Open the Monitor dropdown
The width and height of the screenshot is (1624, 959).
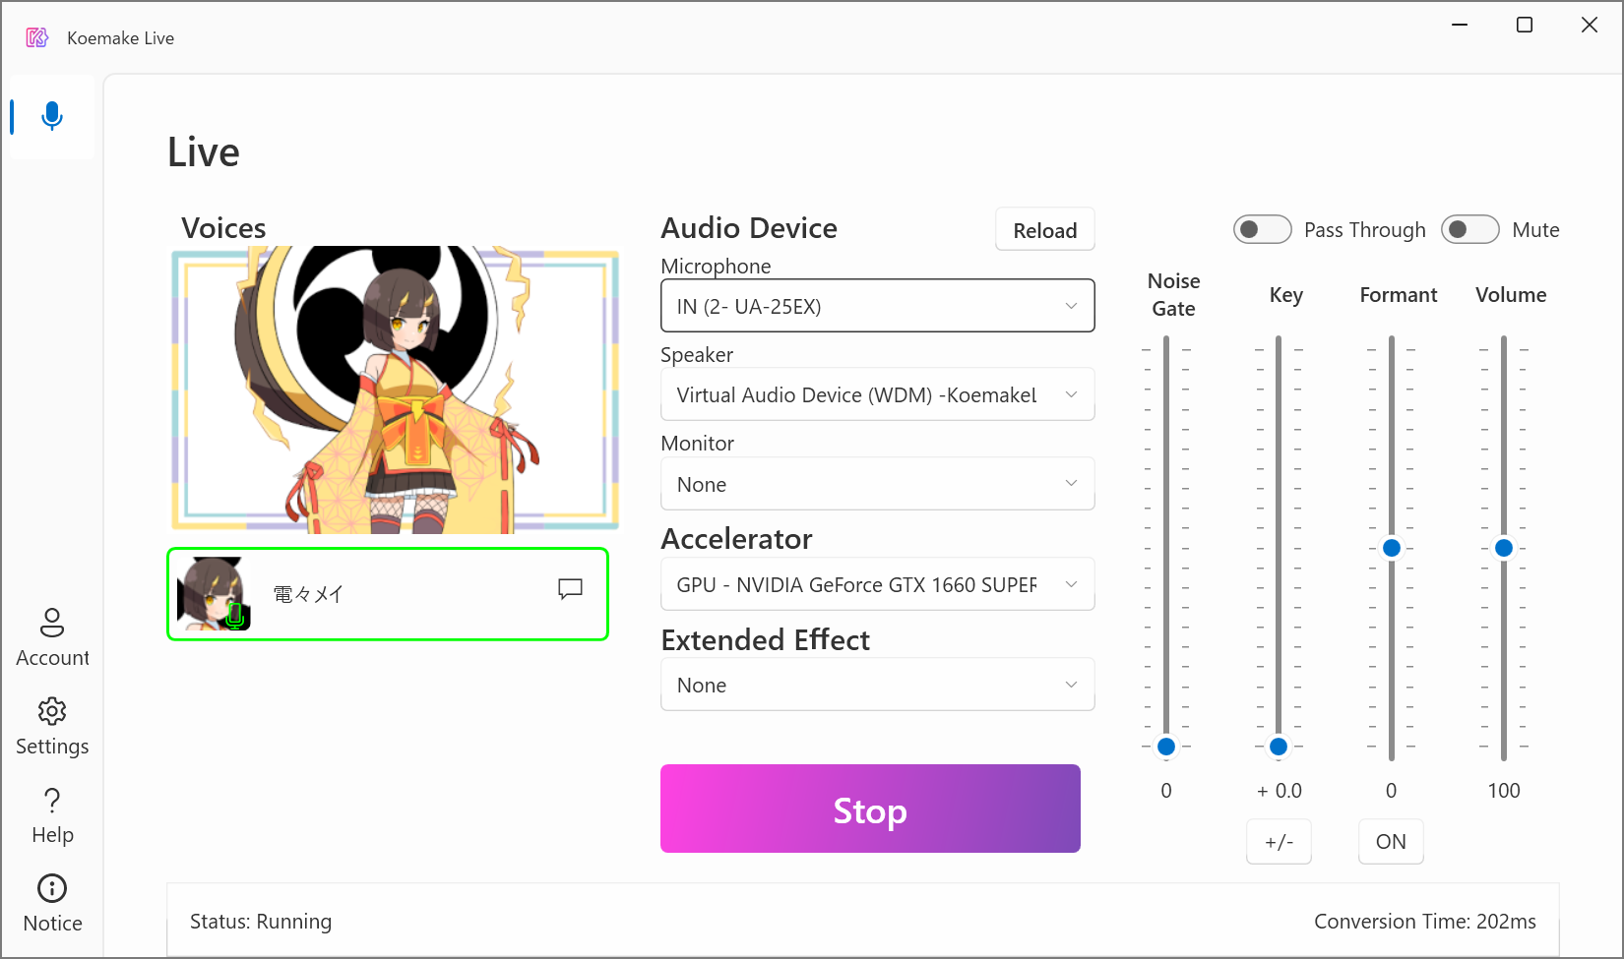coord(878,484)
